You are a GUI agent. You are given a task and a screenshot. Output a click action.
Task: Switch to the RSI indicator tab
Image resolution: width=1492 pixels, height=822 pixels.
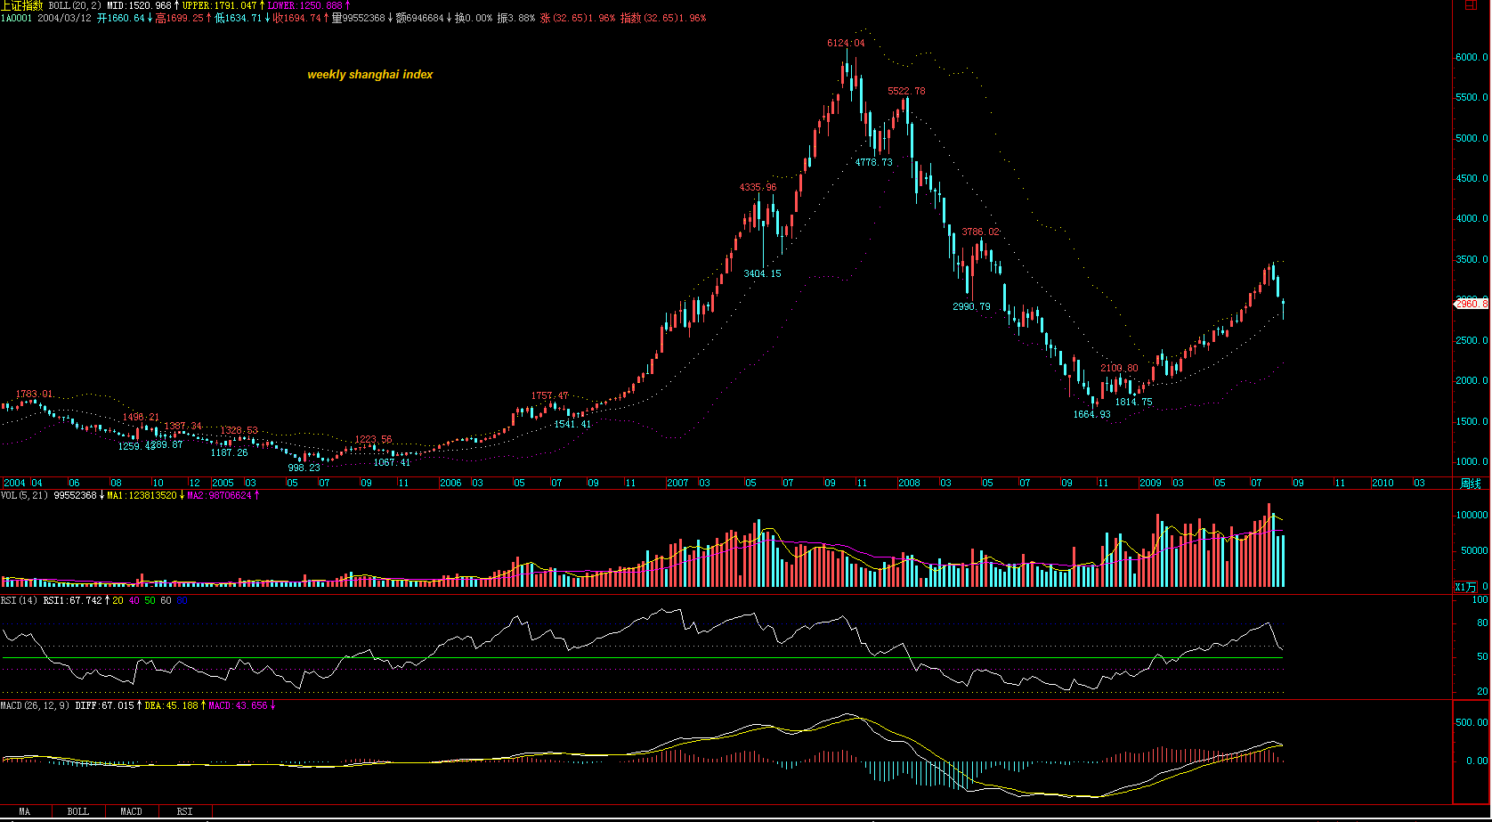(185, 811)
